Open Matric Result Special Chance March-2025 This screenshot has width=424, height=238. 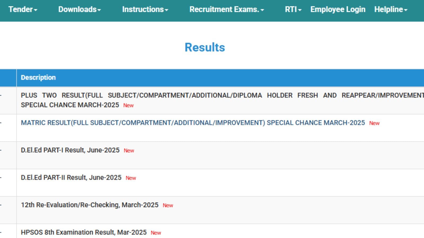(193, 123)
